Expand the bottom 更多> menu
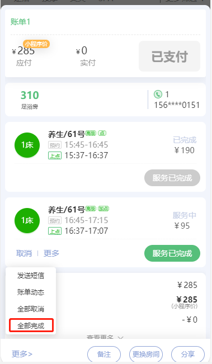 click(22, 354)
